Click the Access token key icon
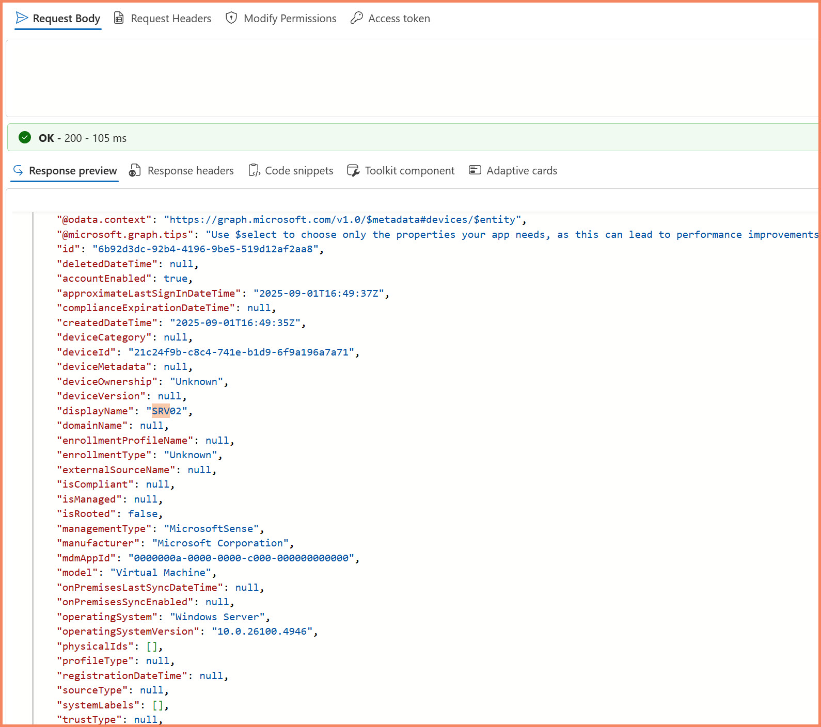Screen dimensions: 821x727 tap(356, 18)
